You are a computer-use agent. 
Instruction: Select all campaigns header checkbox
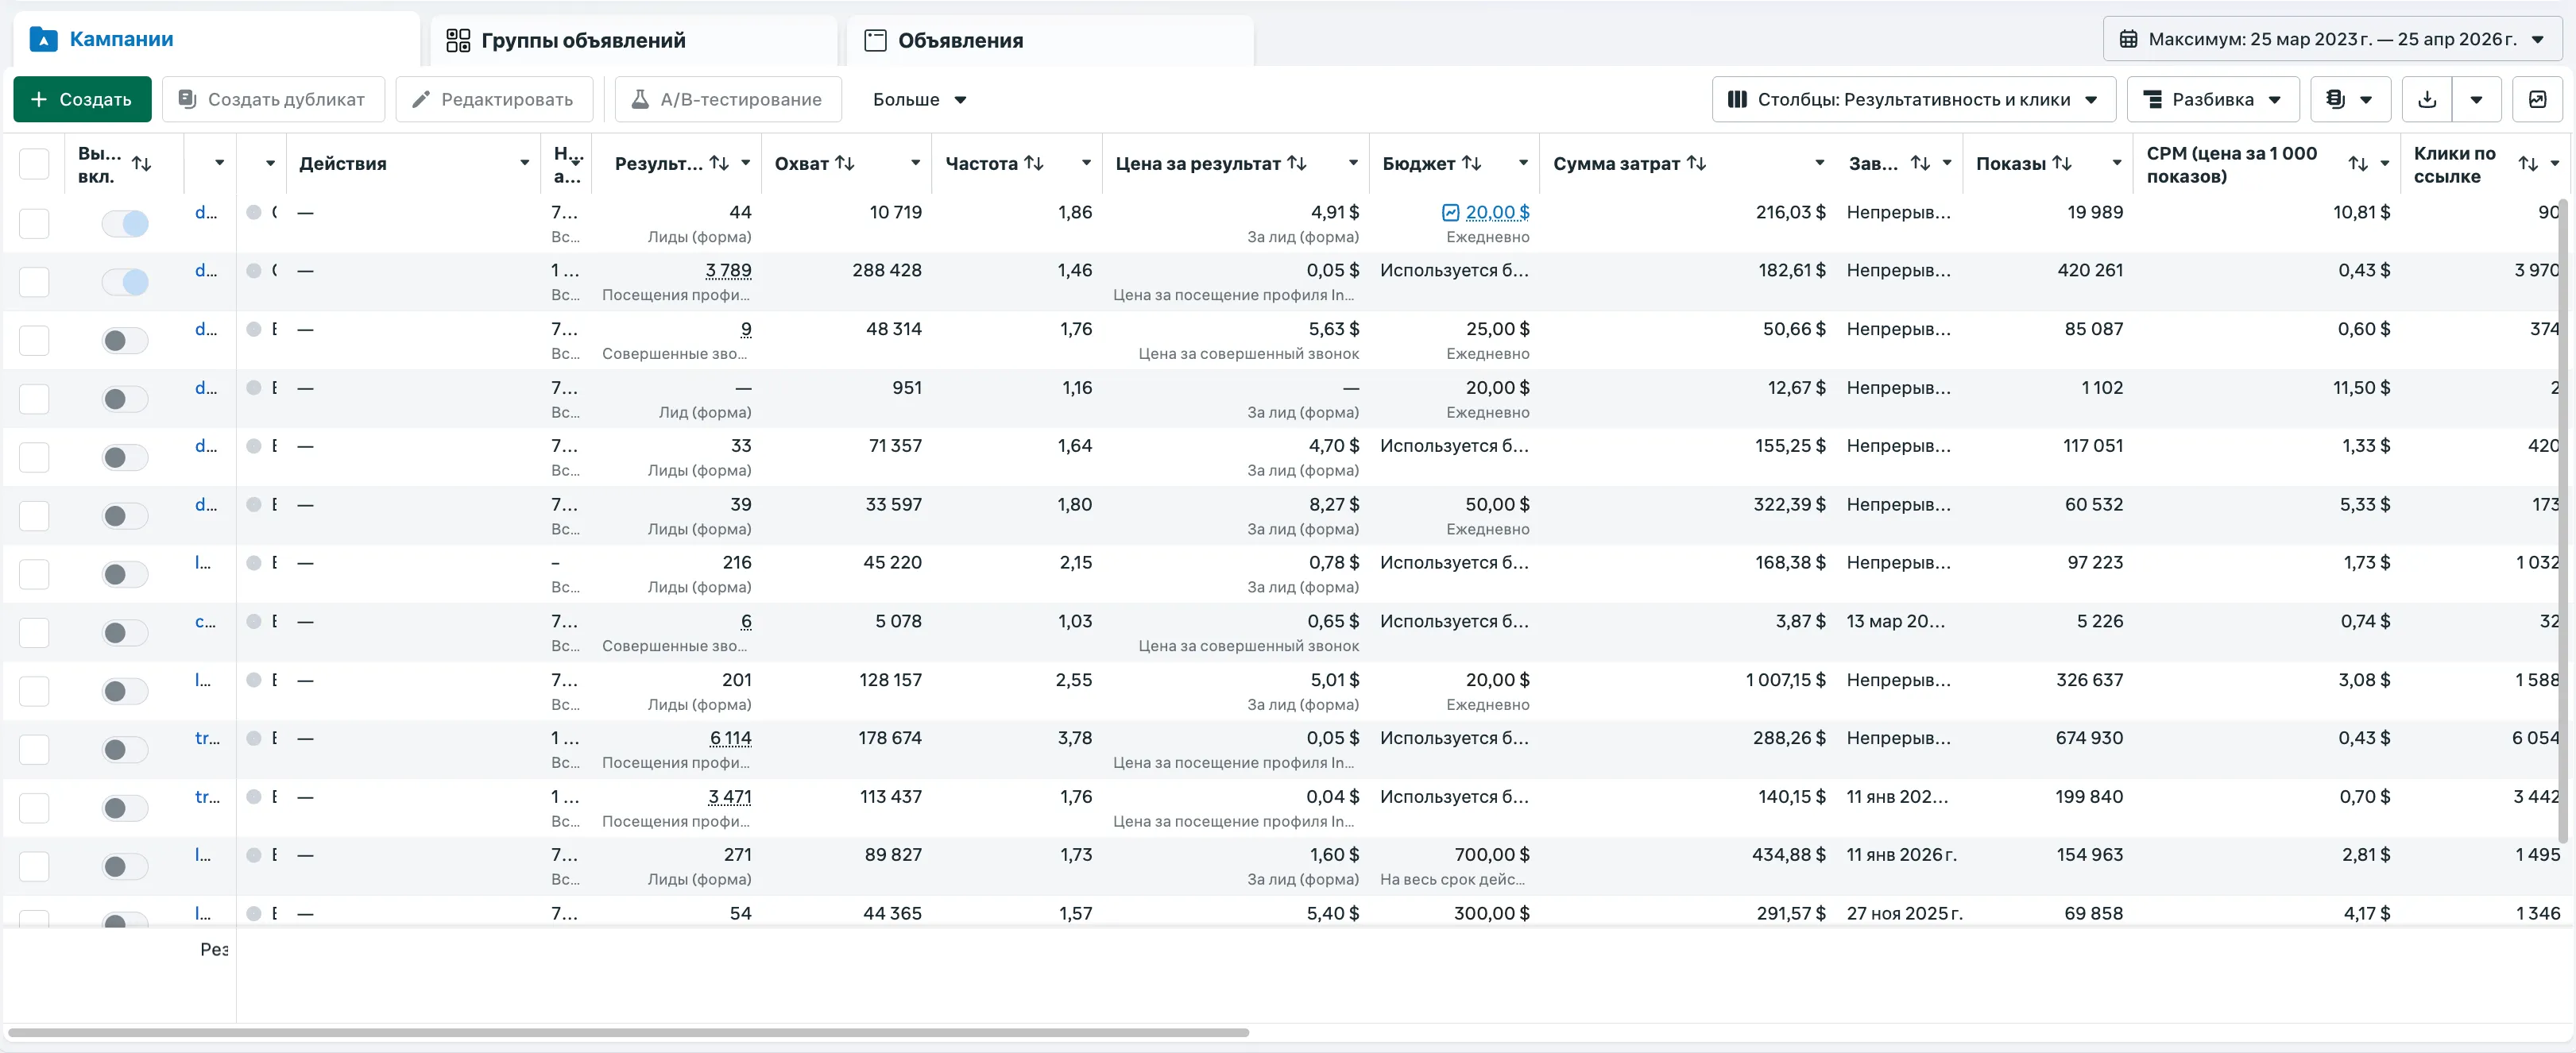[x=34, y=164]
